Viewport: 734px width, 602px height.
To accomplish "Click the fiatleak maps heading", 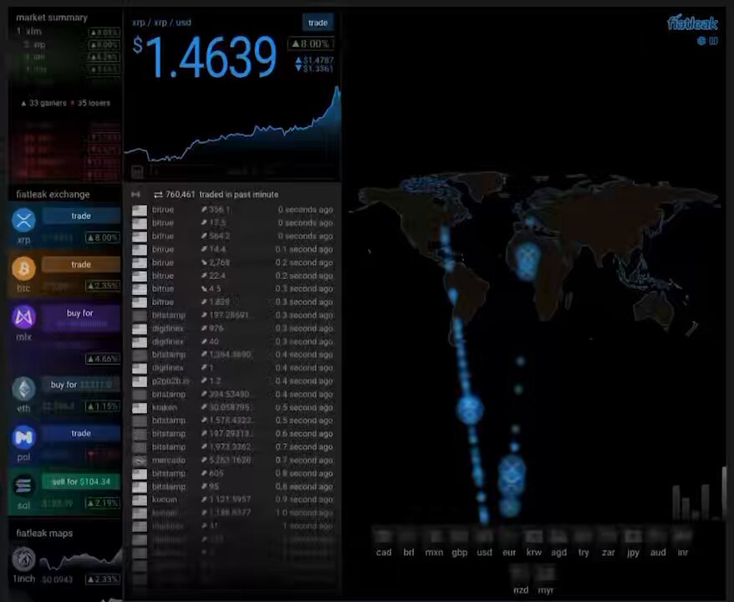I will coord(44,533).
